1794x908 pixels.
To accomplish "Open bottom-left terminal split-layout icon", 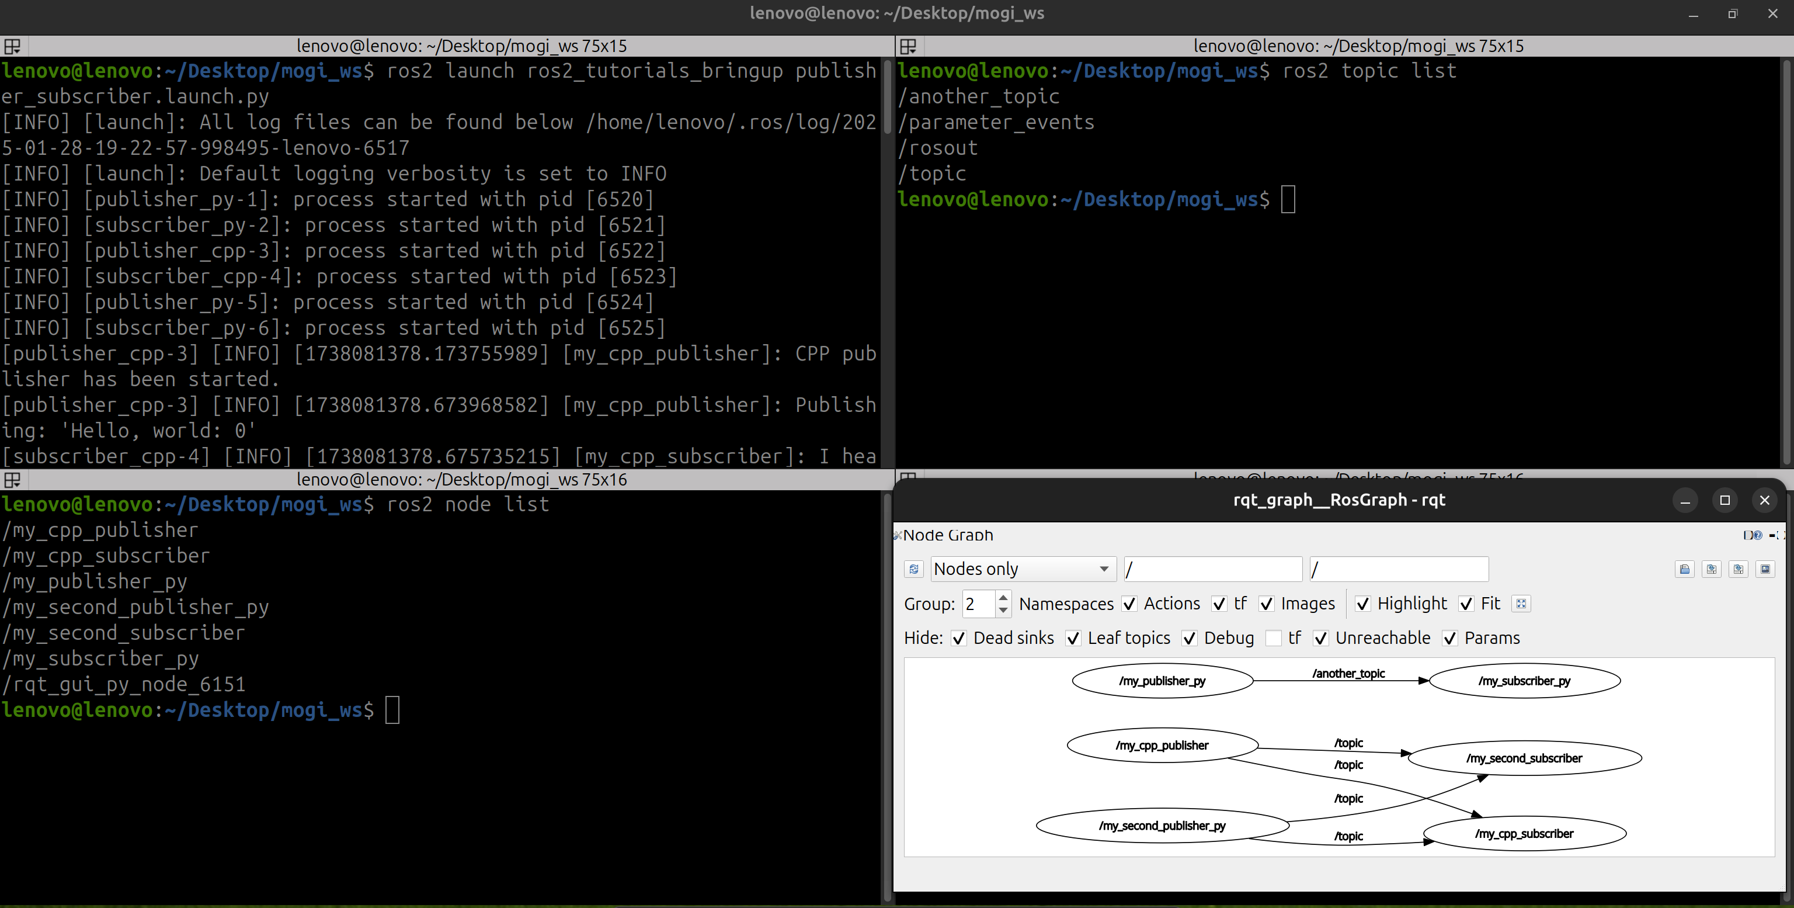I will (x=12, y=480).
